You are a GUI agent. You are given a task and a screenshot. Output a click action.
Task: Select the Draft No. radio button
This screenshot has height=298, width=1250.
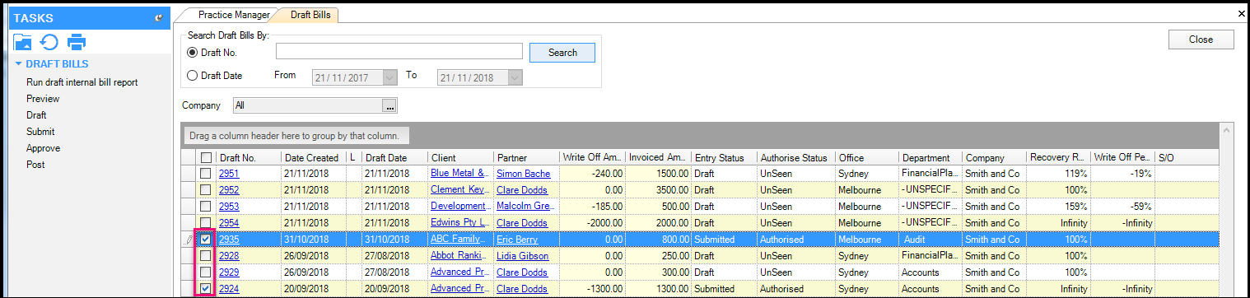[194, 53]
